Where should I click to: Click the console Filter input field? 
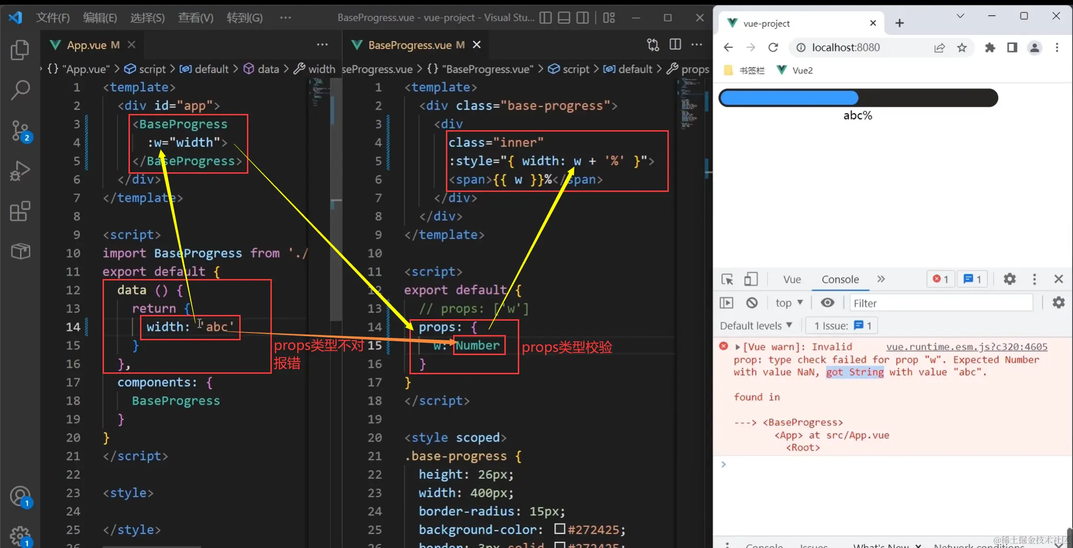coord(941,303)
